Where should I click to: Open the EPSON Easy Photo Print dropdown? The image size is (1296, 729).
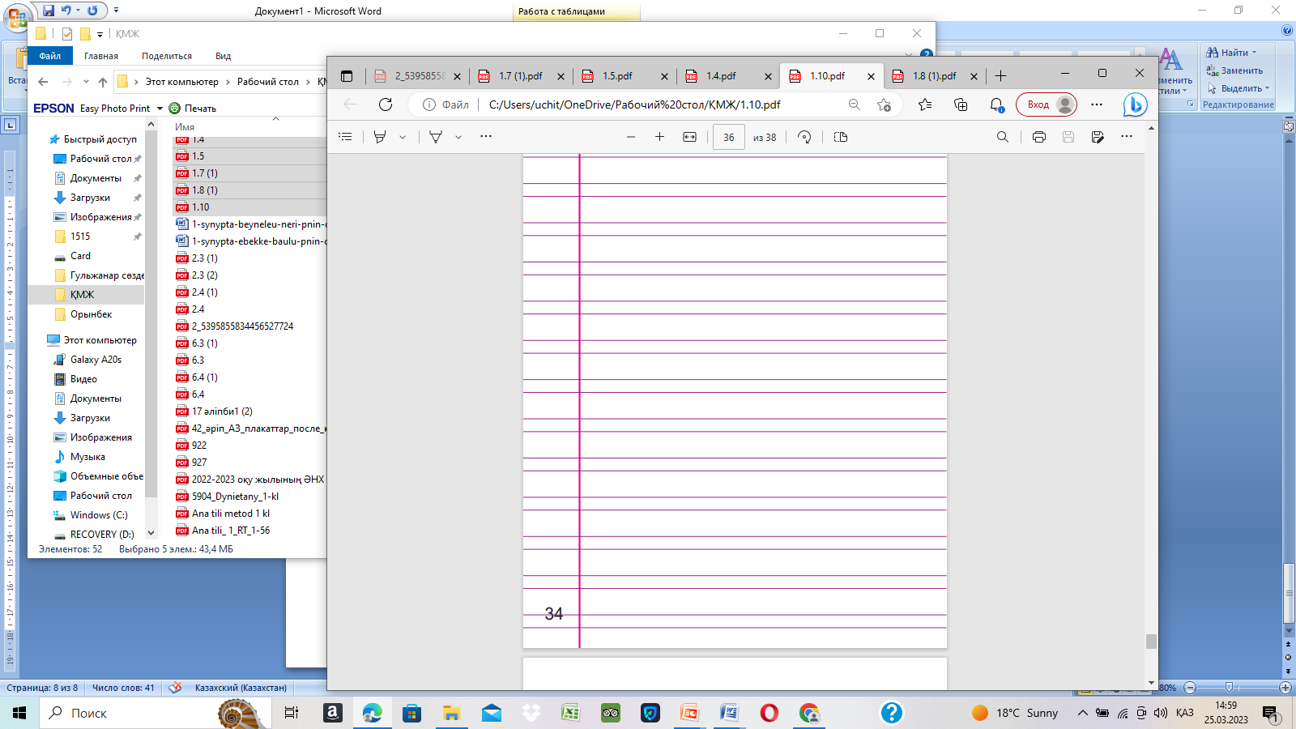(x=160, y=109)
